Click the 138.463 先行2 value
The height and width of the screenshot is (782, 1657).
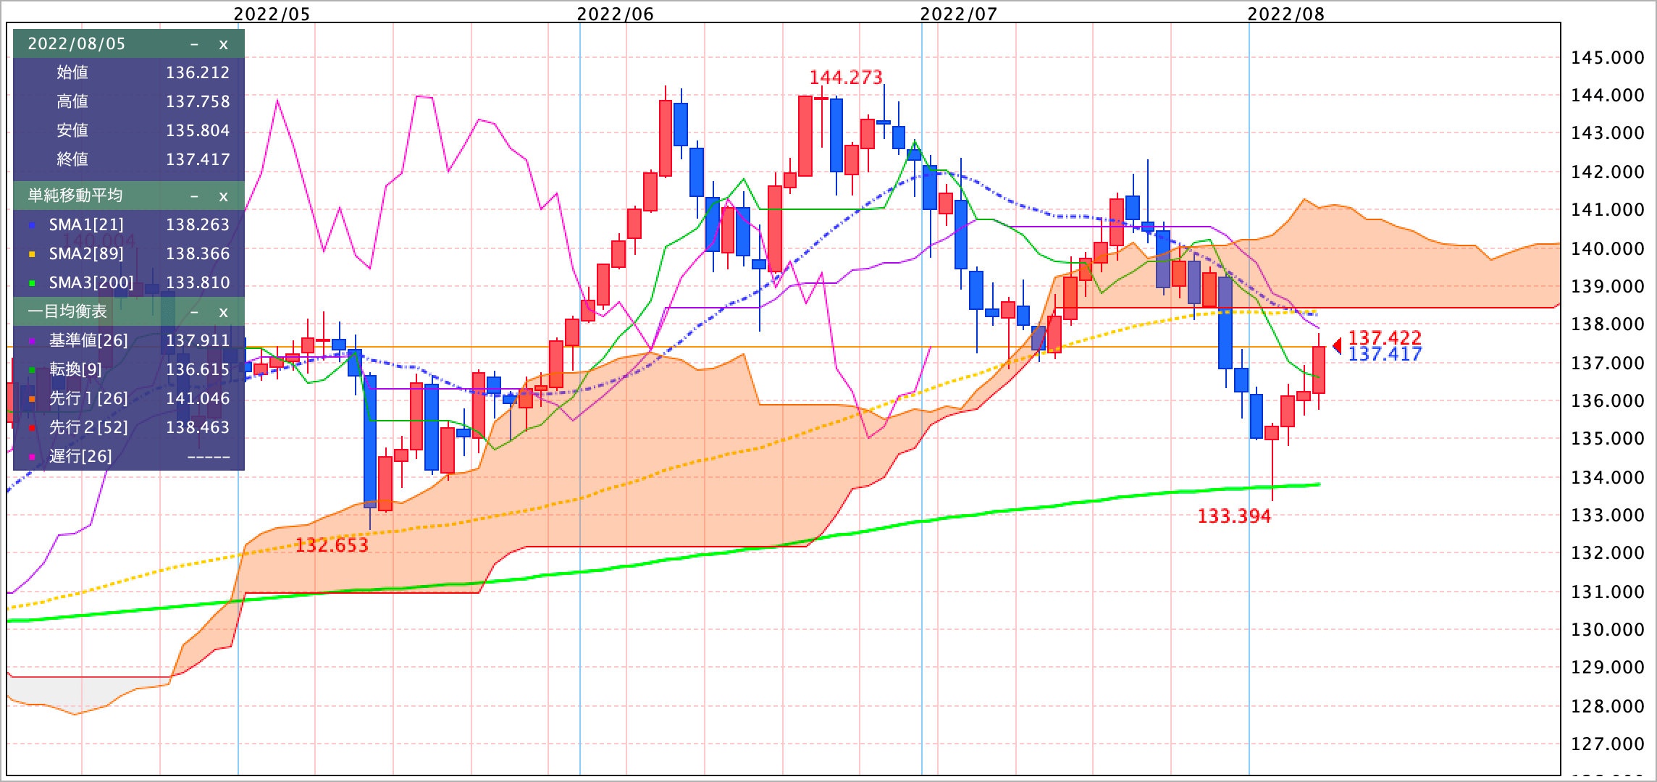point(198,428)
